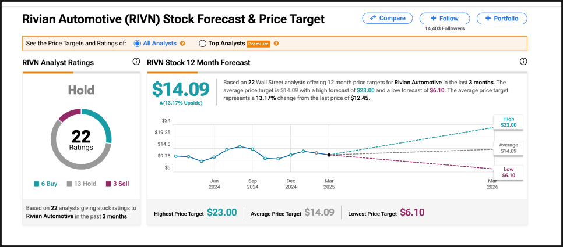
Task: Click the Mar 2026 axis label
Action: coord(492,184)
